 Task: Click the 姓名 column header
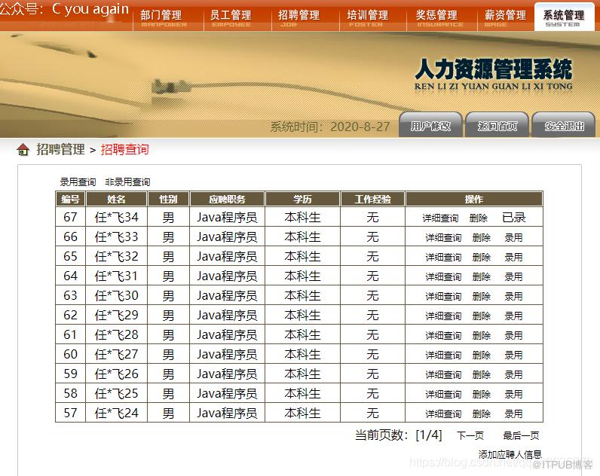tap(116, 199)
